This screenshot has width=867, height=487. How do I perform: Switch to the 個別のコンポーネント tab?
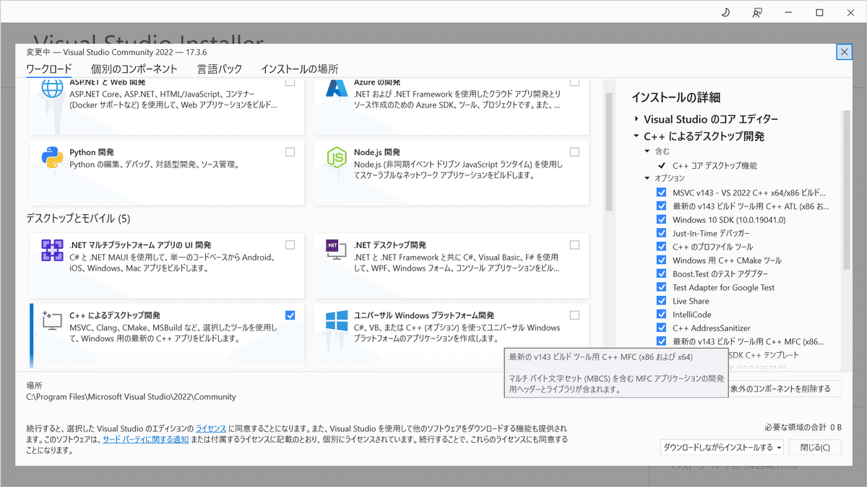pyautogui.click(x=134, y=69)
